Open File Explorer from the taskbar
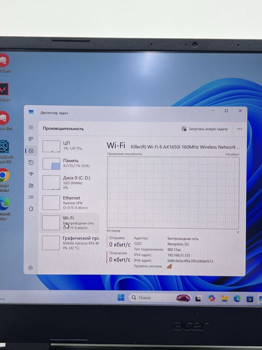Viewport: 262px width, 350px height. 225,298
